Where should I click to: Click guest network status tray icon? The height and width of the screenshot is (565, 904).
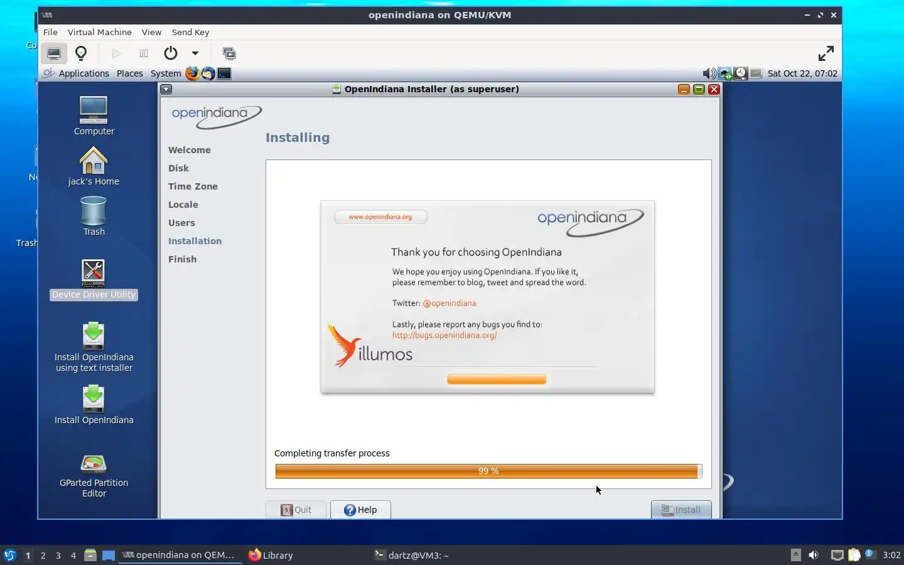coord(726,73)
